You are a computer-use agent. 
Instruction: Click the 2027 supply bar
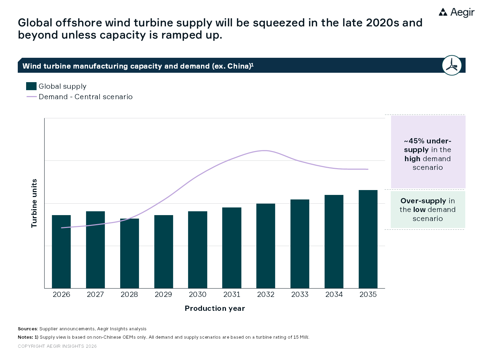[x=95, y=250]
